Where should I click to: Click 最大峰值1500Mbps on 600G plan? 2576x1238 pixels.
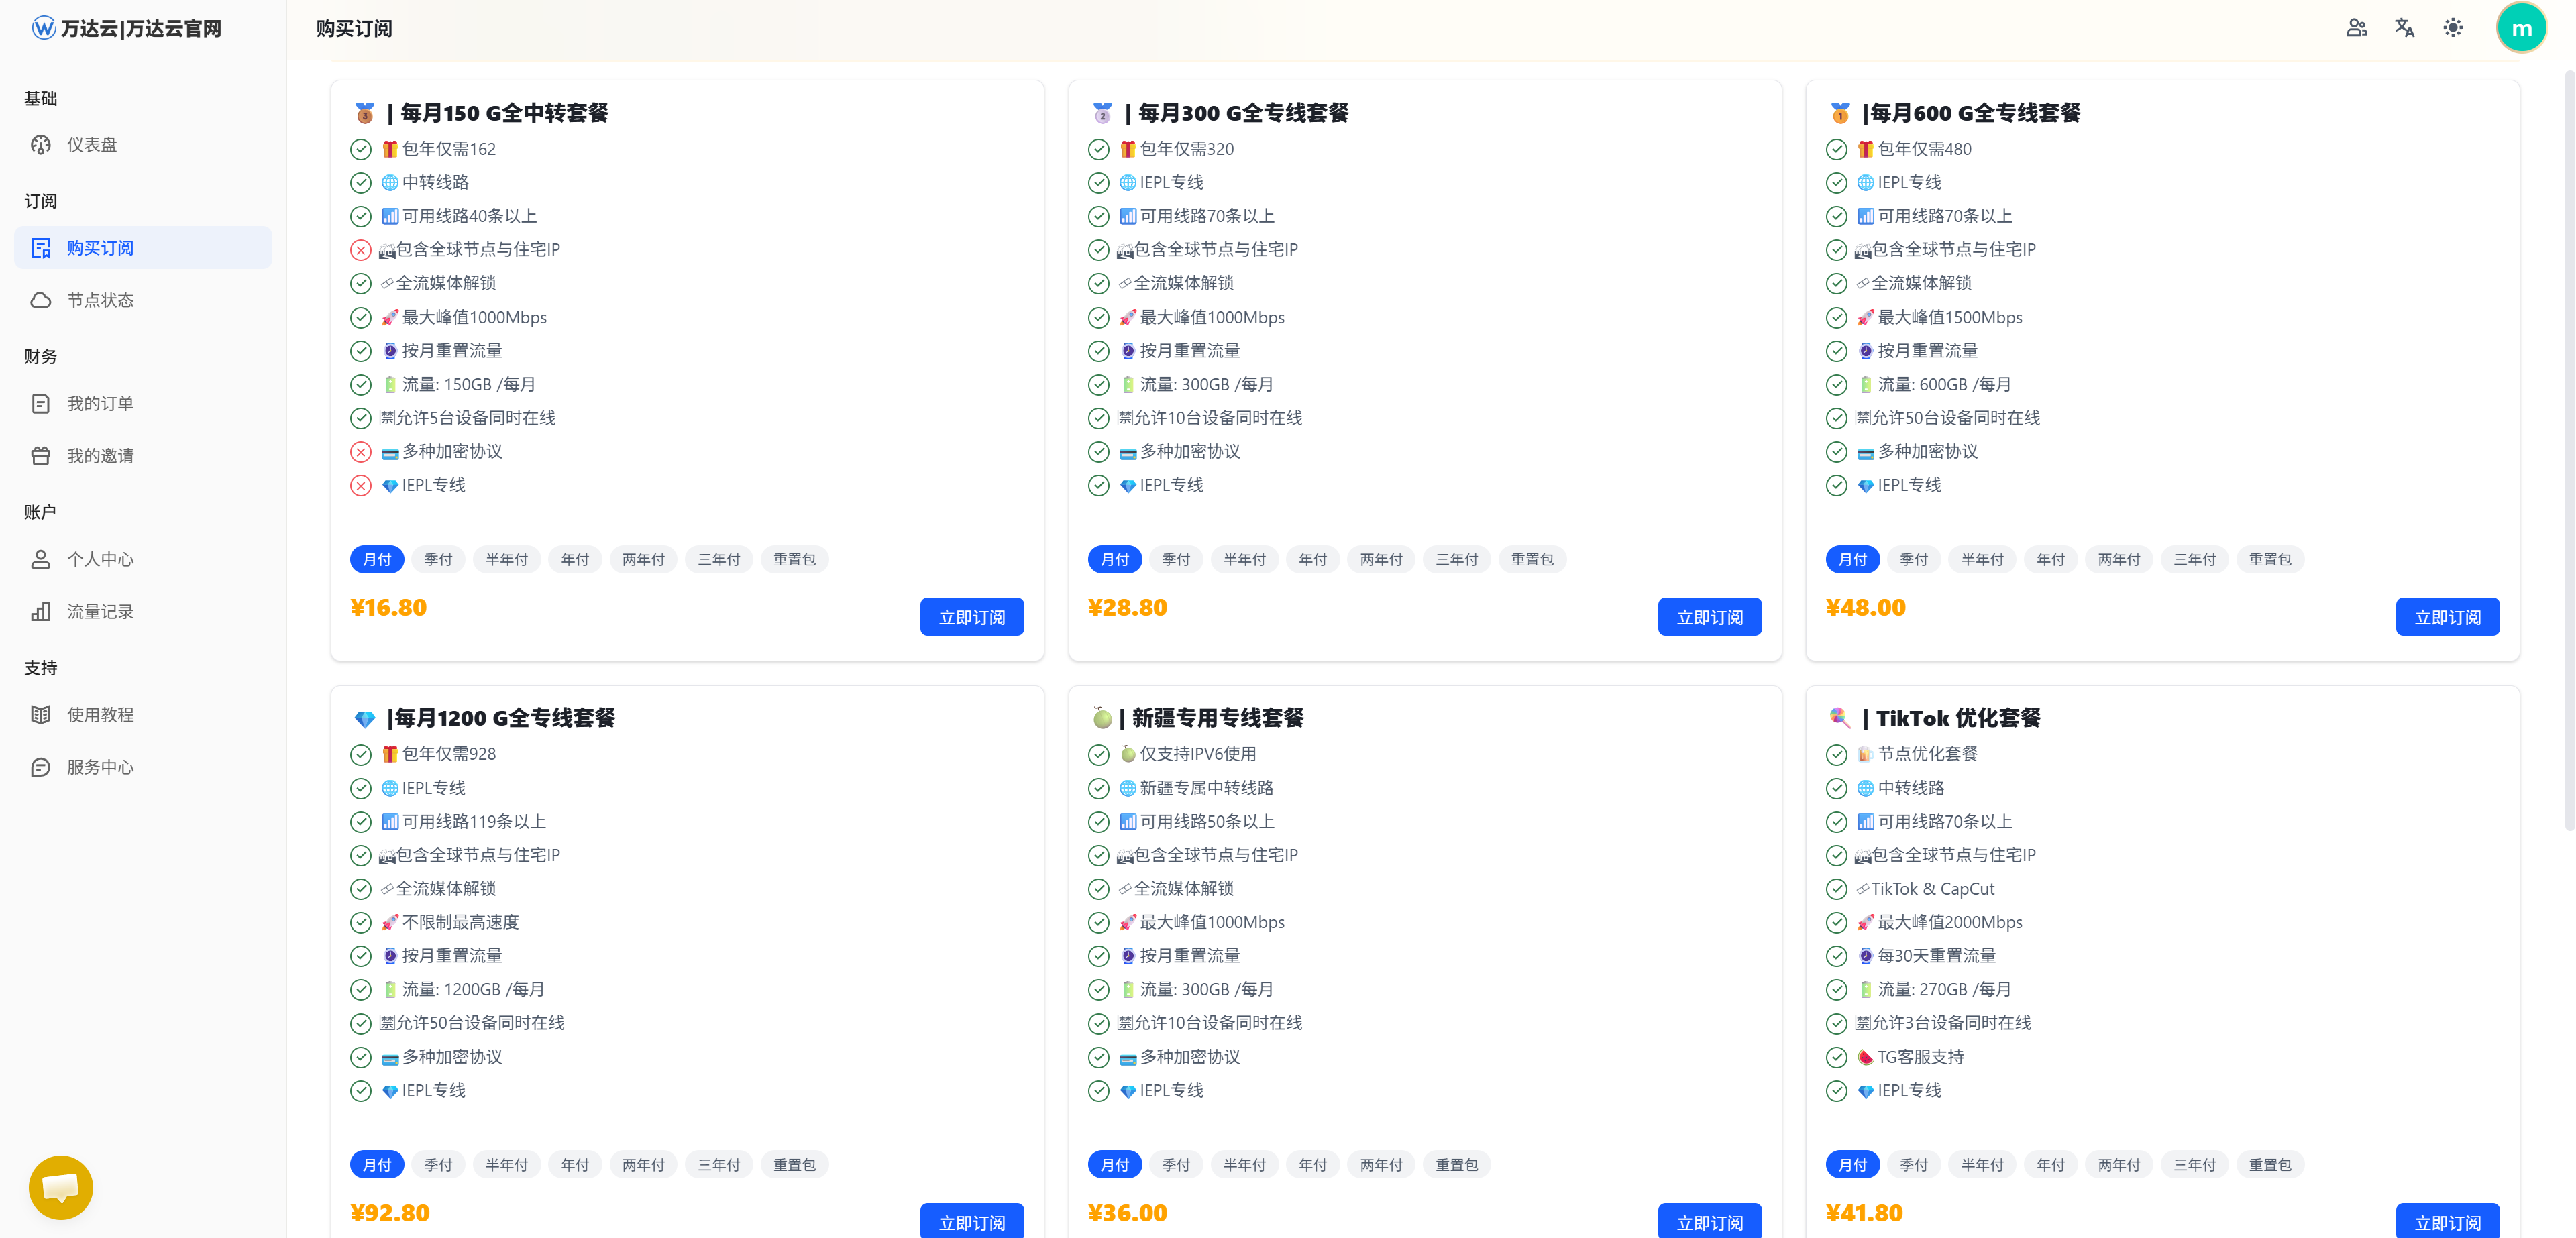(1950, 318)
